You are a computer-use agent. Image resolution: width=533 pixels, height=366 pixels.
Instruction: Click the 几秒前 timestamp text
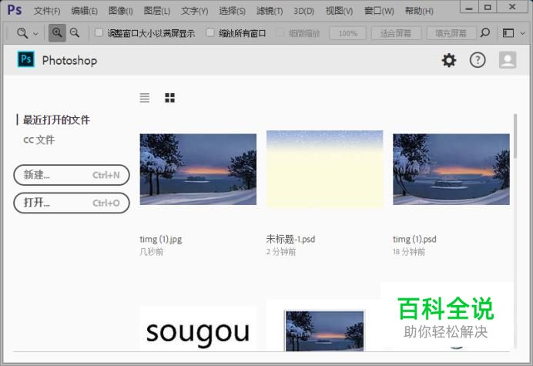pos(152,252)
